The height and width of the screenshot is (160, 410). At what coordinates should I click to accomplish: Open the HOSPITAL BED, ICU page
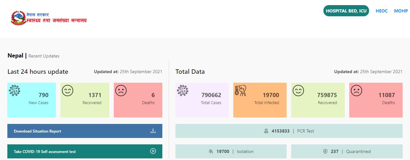tap(346, 11)
